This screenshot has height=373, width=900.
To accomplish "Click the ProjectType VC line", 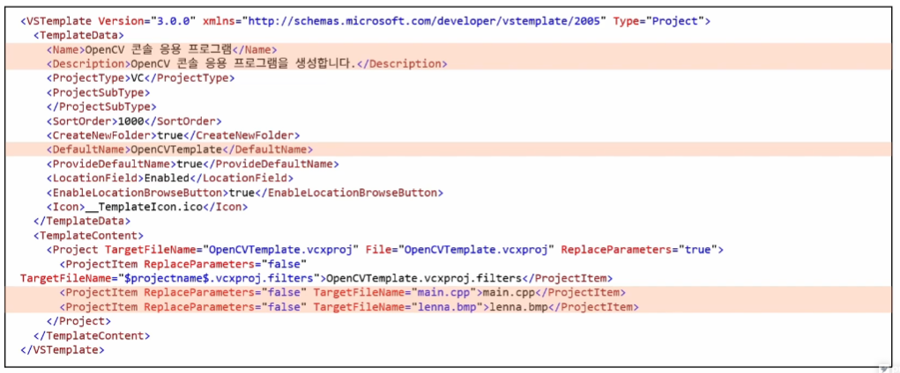I will [x=141, y=78].
